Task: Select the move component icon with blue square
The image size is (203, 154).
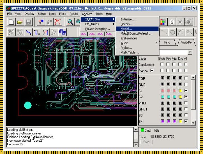Action: (x=41, y=22)
